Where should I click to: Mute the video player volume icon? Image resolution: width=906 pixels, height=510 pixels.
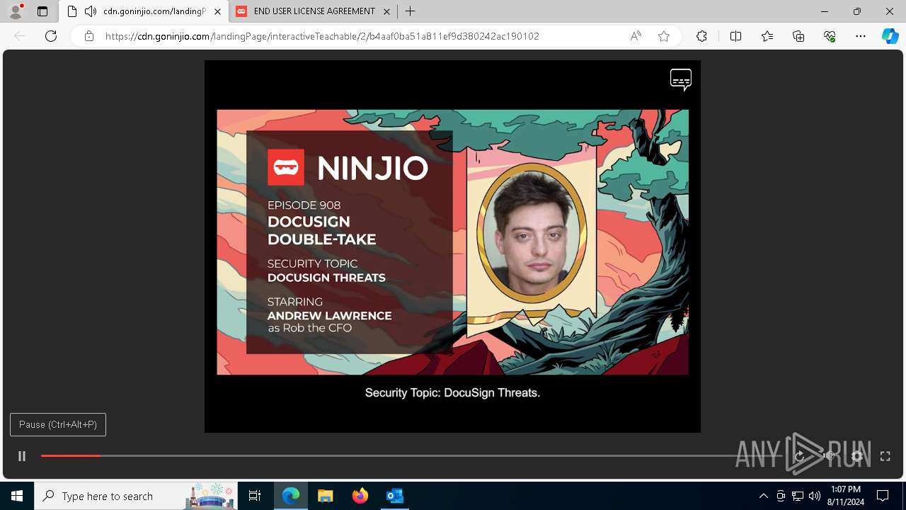(829, 456)
